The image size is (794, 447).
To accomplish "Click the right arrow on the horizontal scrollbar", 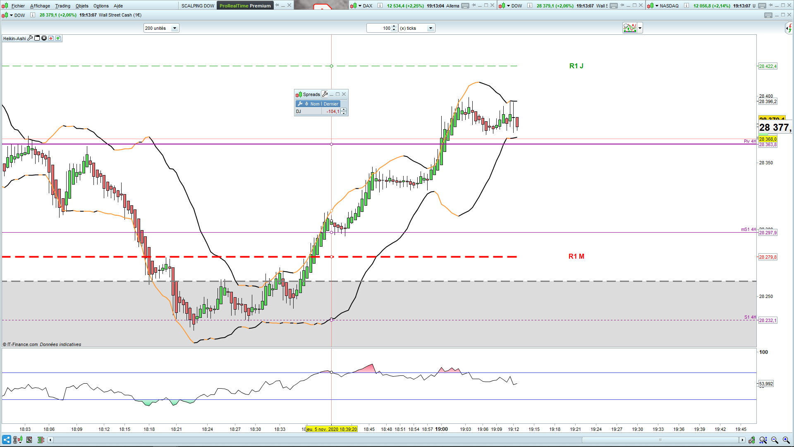I will point(742,440).
